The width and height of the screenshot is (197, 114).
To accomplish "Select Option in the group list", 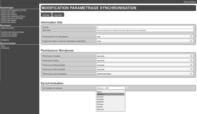I will pos(111,107).
